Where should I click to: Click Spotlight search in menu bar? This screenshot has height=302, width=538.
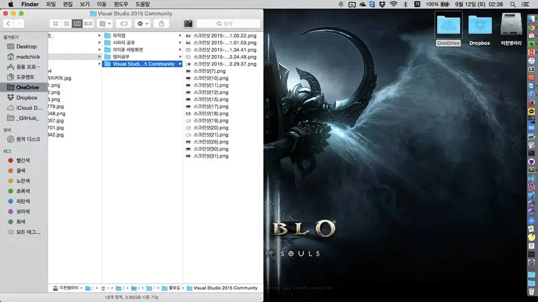513,4
